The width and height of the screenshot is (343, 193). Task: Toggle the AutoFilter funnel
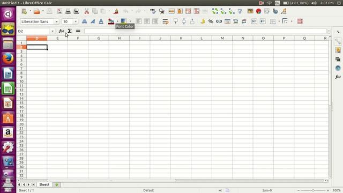click(x=240, y=11)
